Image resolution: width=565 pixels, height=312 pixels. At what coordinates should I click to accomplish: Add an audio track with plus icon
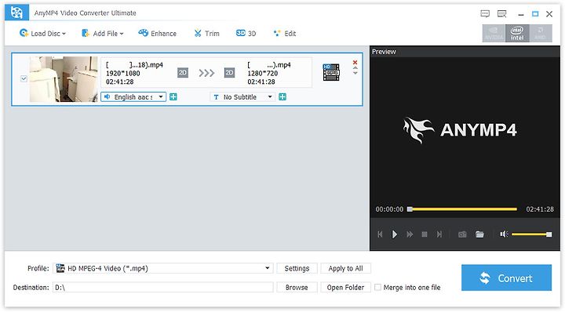click(173, 96)
